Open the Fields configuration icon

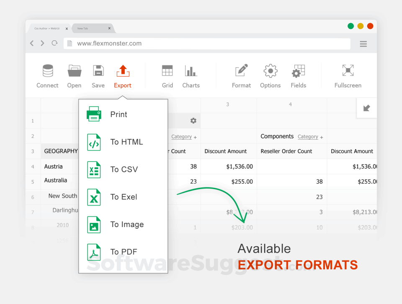[x=298, y=75]
